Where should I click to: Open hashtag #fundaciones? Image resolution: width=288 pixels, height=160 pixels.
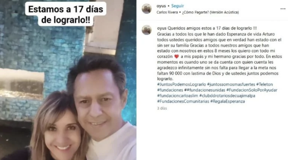pyautogui.click(x=170, y=90)
